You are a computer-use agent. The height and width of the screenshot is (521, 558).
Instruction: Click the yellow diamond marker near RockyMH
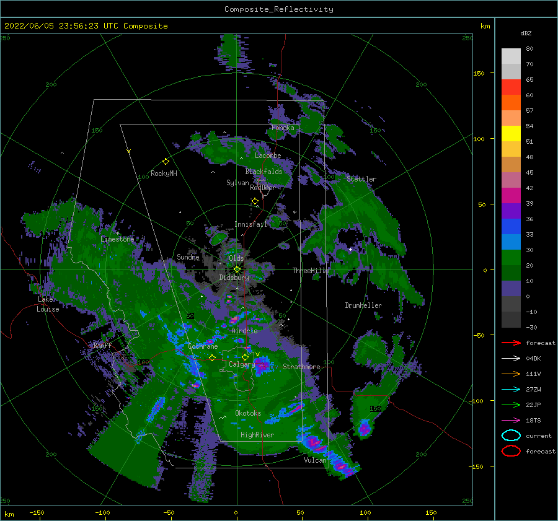click(x=166, y=162)
